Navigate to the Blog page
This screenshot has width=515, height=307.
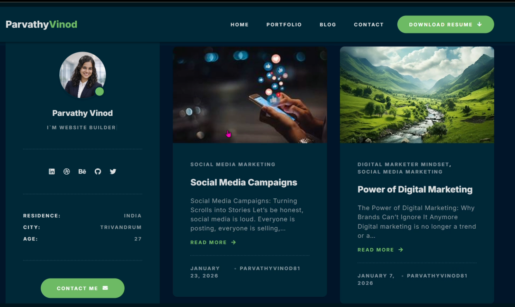(x=328, y=24)
